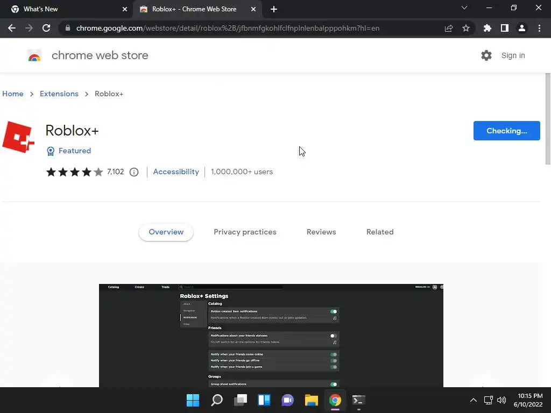Screen dimensions: 551x413
Task: Open a new browser tab
Action: [274, 9]
